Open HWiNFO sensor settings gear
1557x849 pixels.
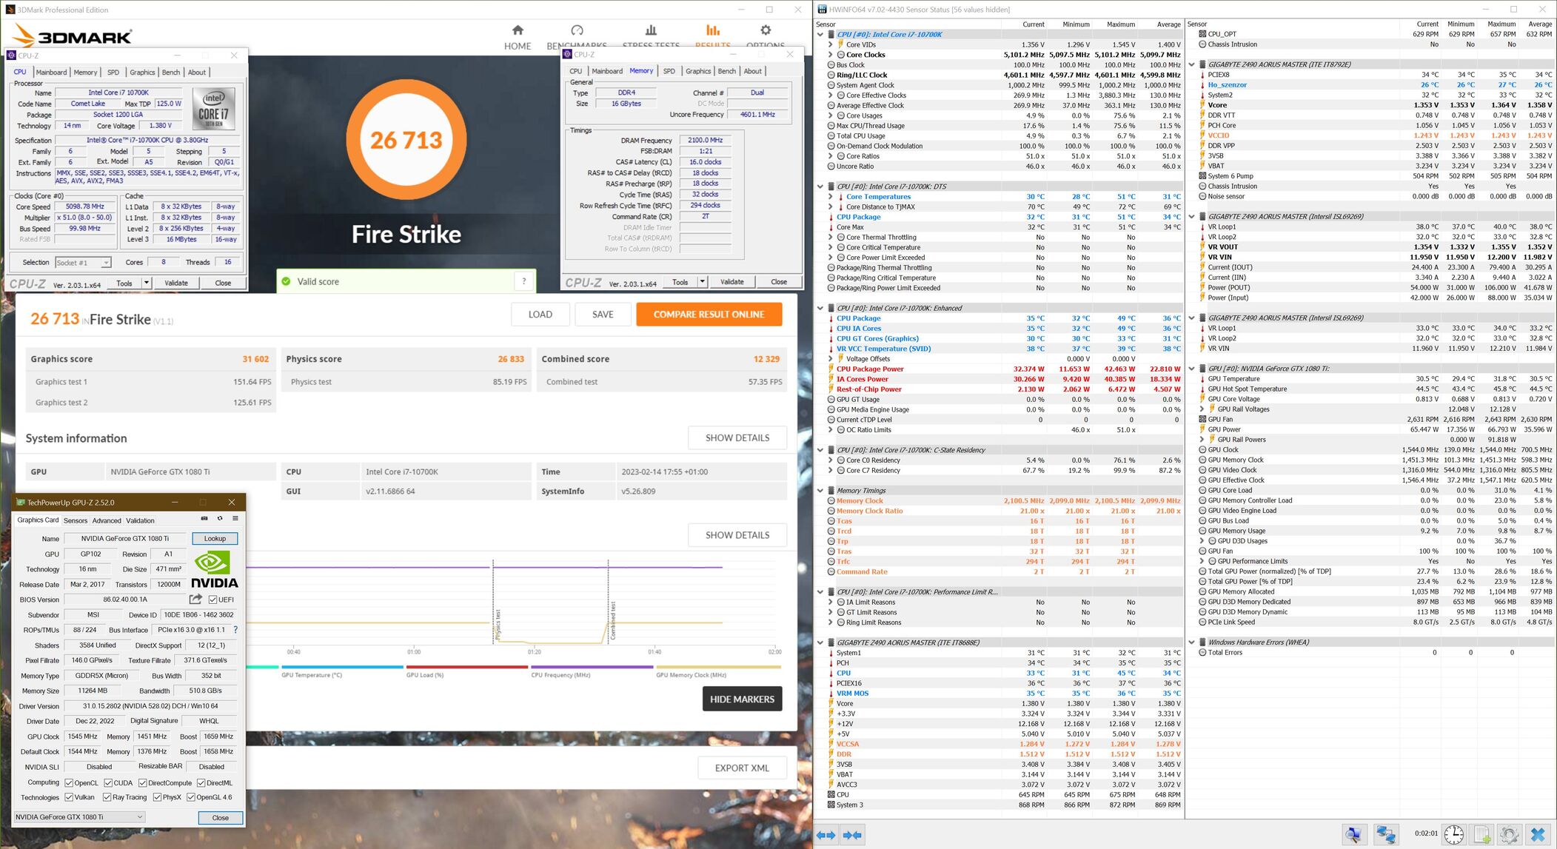pyautogui.click(x=1510, y=835)
